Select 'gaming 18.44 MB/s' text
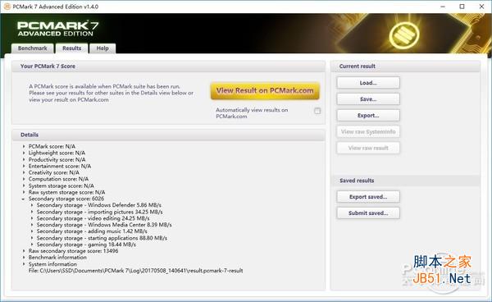 coord(112,245)
